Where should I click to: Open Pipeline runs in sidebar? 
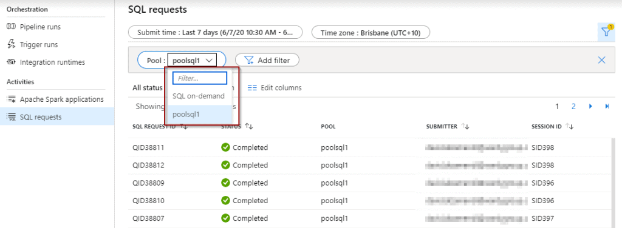(34, 27)
